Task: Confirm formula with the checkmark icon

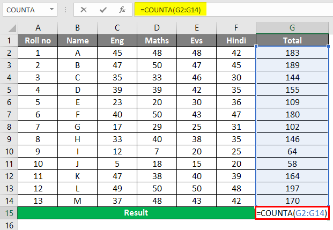Action: pos(103,10)
